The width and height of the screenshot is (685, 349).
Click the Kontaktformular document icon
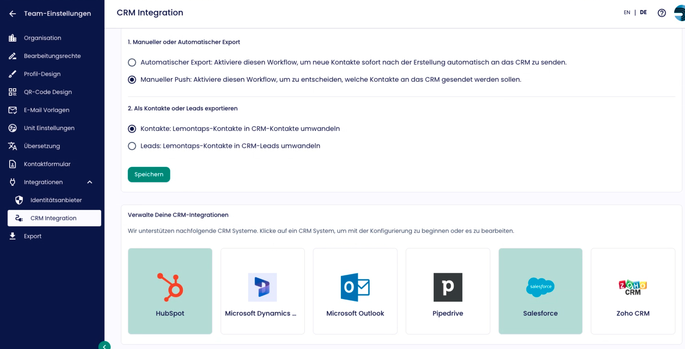[13, 164]
